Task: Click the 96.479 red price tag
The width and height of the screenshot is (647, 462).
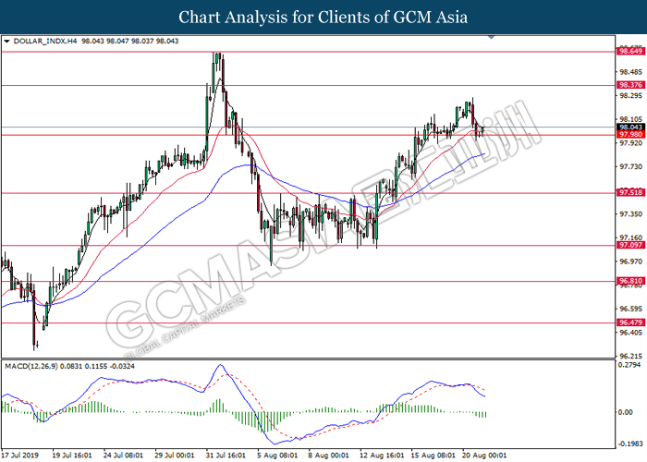Action: point(629,322)
